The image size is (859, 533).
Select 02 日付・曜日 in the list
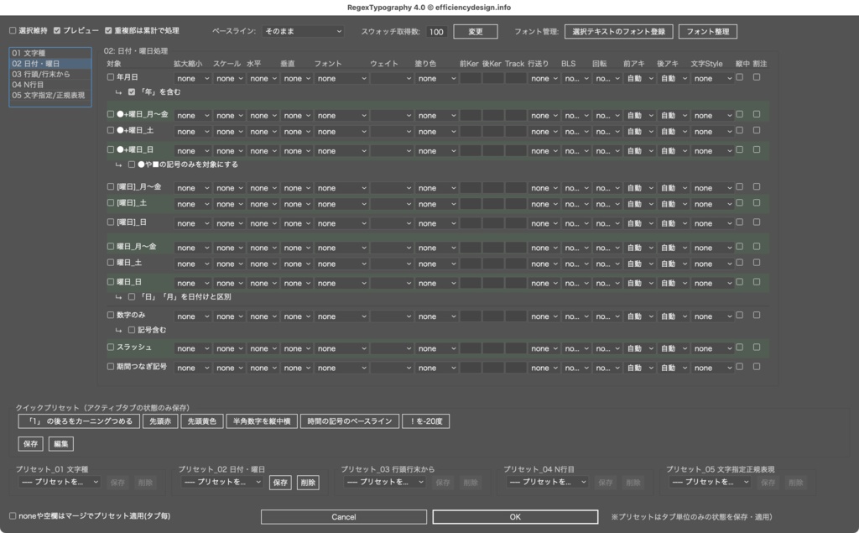(x=50, y=64)
